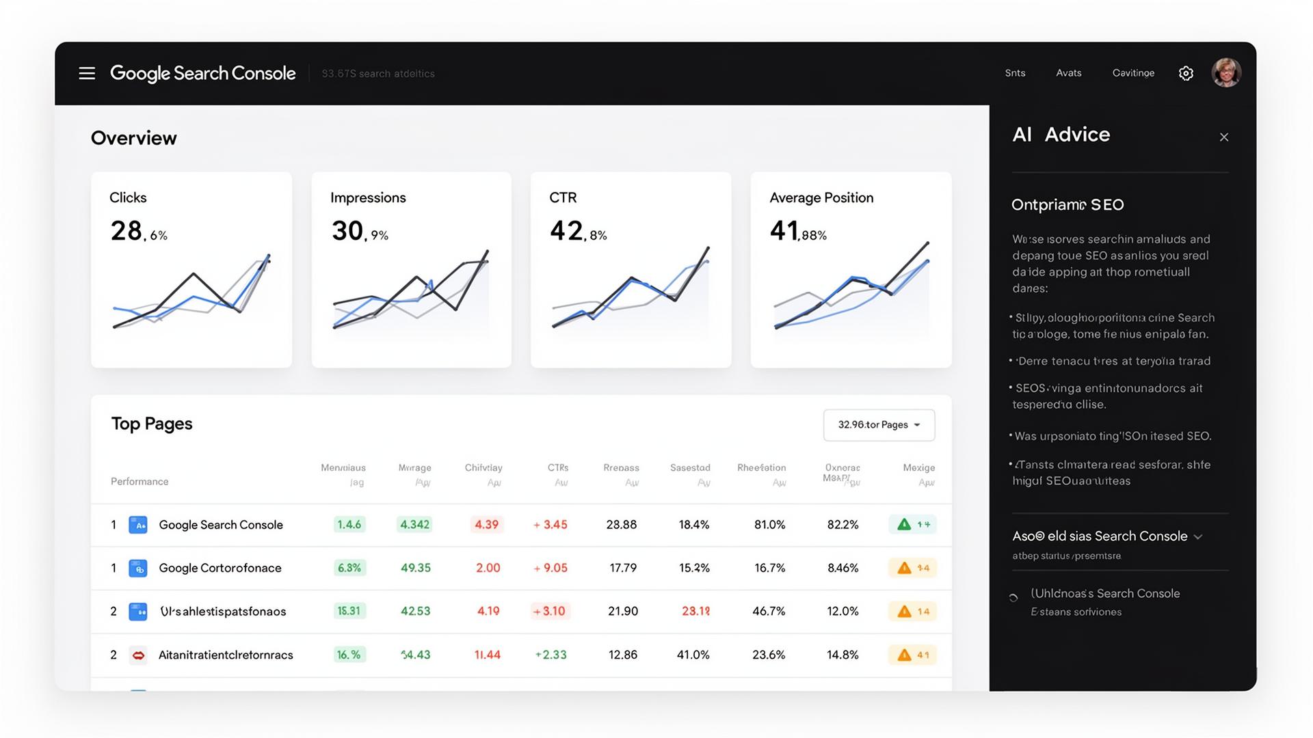Click the orange warning badge in row with 15.31
This screenshot has height=738, width=1313.
tap(912, 611)
